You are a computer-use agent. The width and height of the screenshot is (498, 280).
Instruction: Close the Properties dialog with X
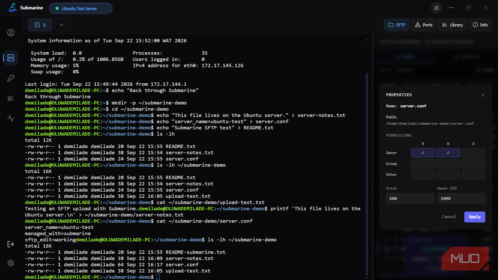[483, 95]
